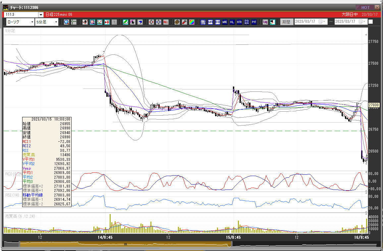383x251 pixels.
Task: Toggle the PARA parabolic indicator
Action: point(247,22)
